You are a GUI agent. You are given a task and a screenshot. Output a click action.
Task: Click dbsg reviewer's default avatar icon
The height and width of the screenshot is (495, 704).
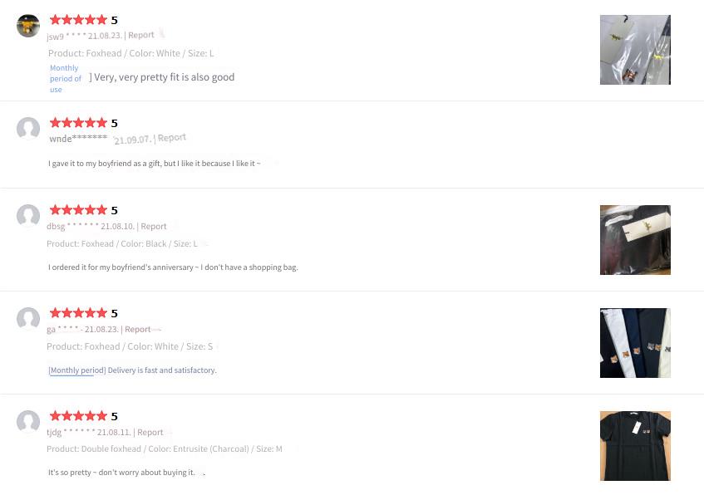(27, 216)
